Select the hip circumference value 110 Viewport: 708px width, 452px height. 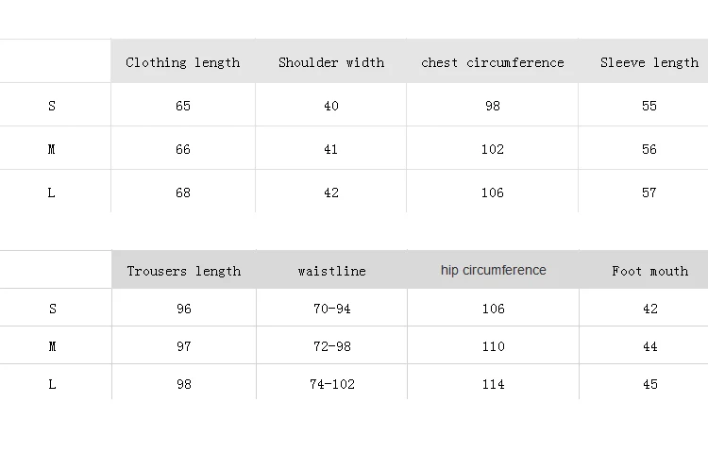493,346
